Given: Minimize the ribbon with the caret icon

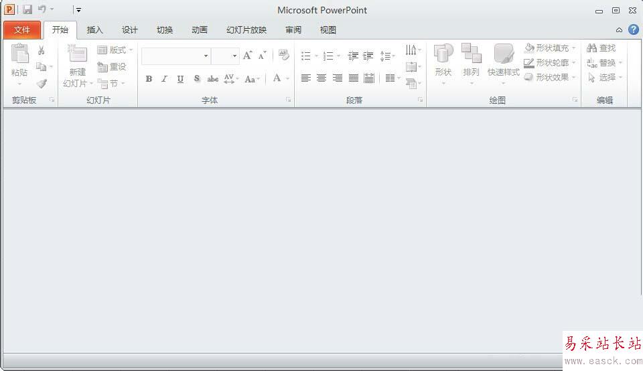Looking at the screenshot, I should click(619, 30).
